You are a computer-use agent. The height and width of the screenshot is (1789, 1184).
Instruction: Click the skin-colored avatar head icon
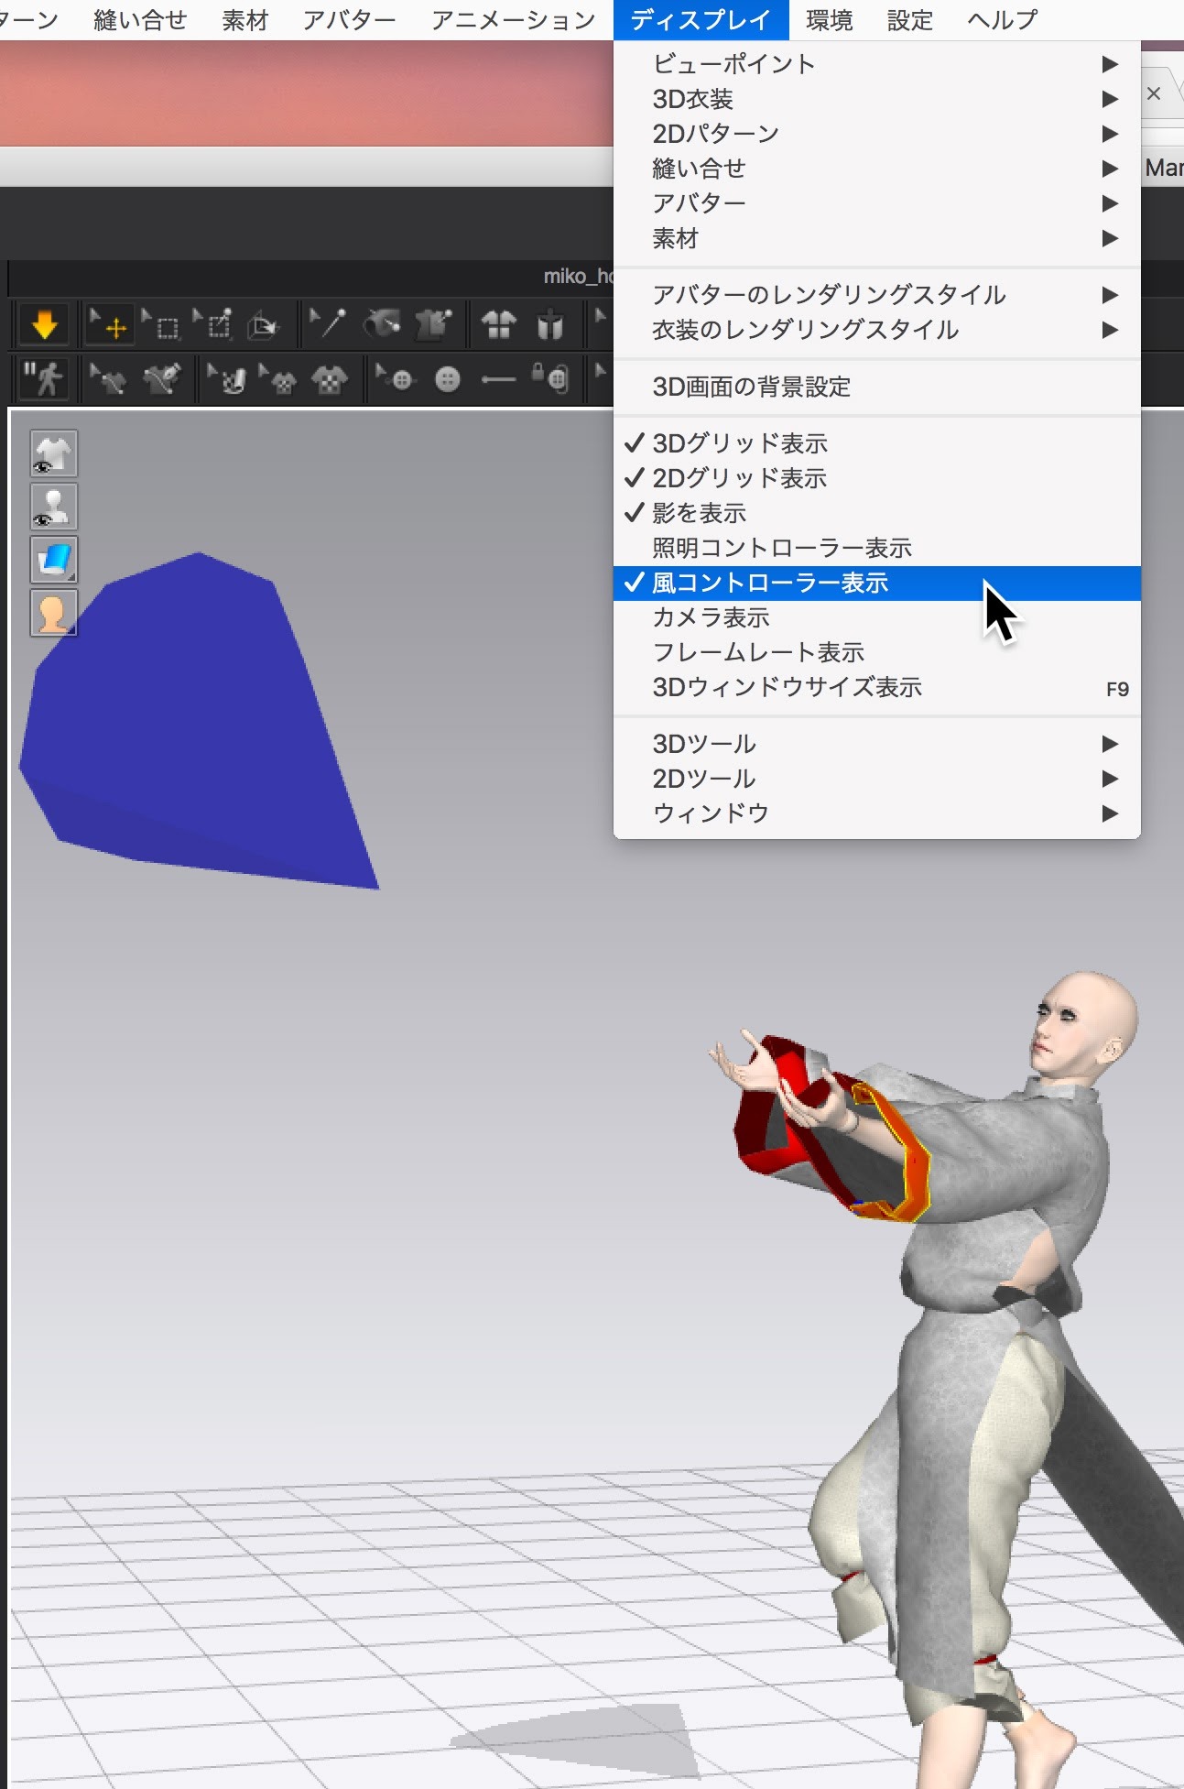click(x=54, y=613)
